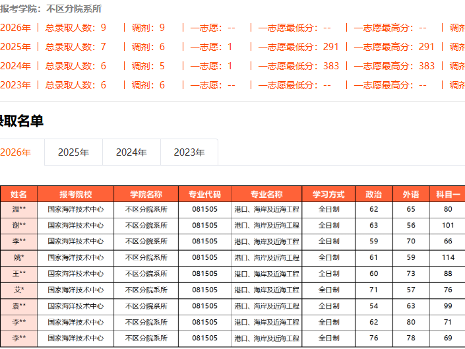
Task: Click 科目一 score 114 in 姚* row
Action: [448, 258]
